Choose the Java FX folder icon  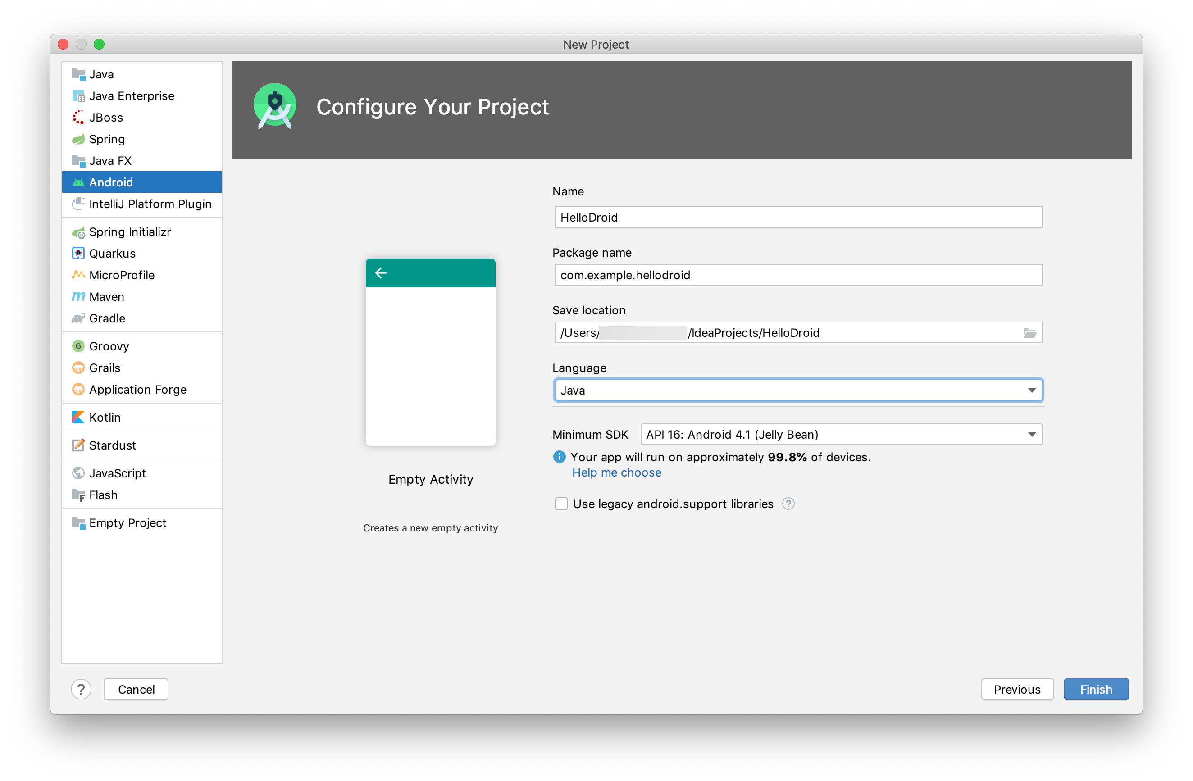(x=78, y=161)
